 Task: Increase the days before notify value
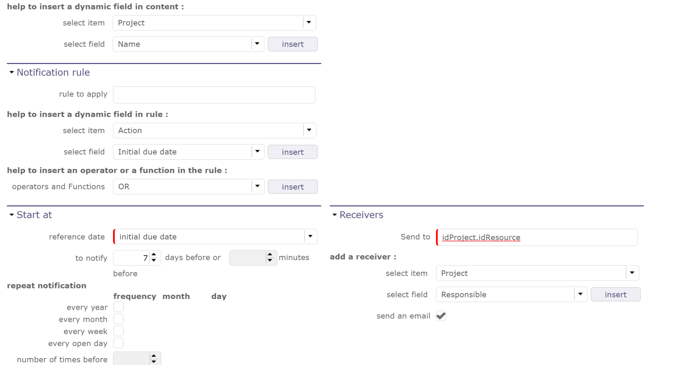[x=154, y=255]
